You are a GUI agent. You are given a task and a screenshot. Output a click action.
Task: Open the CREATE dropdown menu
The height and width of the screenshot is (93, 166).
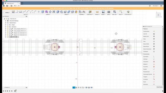pyautogui.click(x=48, y=14)
